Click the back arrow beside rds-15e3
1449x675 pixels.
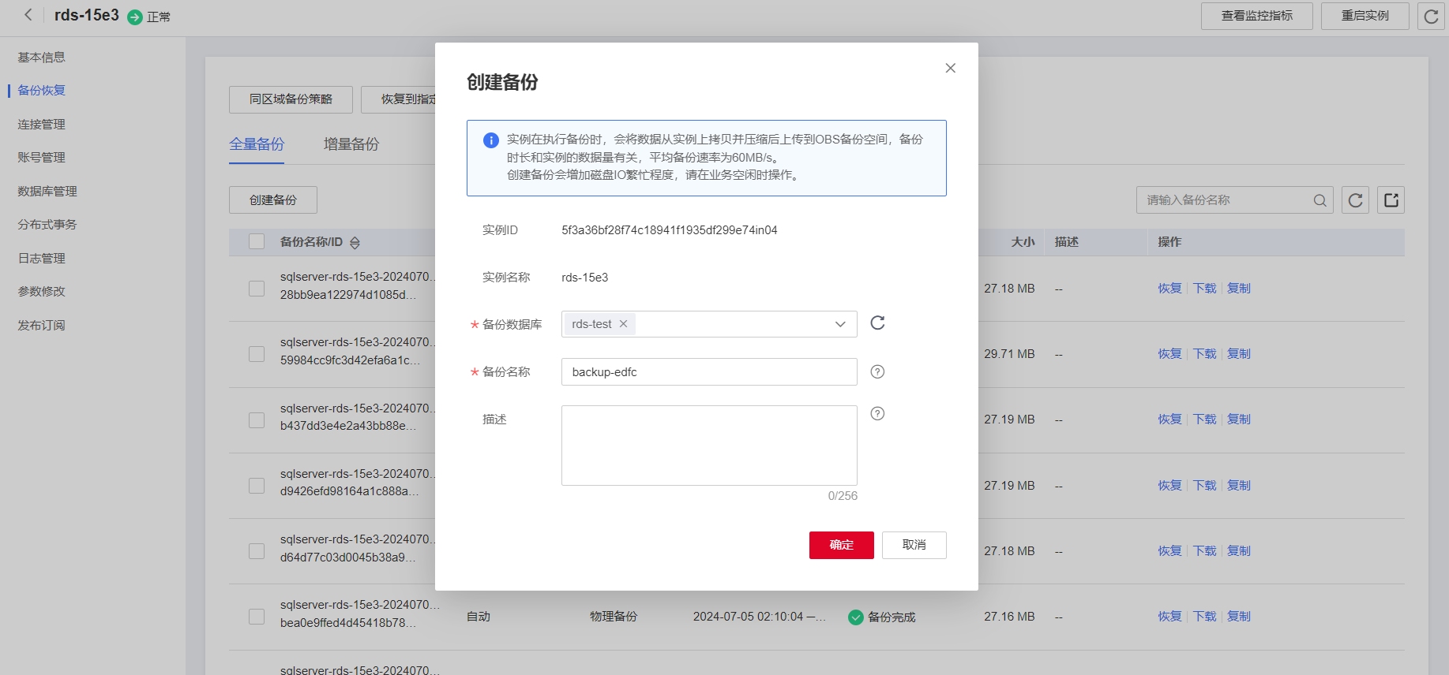(28, 15)
